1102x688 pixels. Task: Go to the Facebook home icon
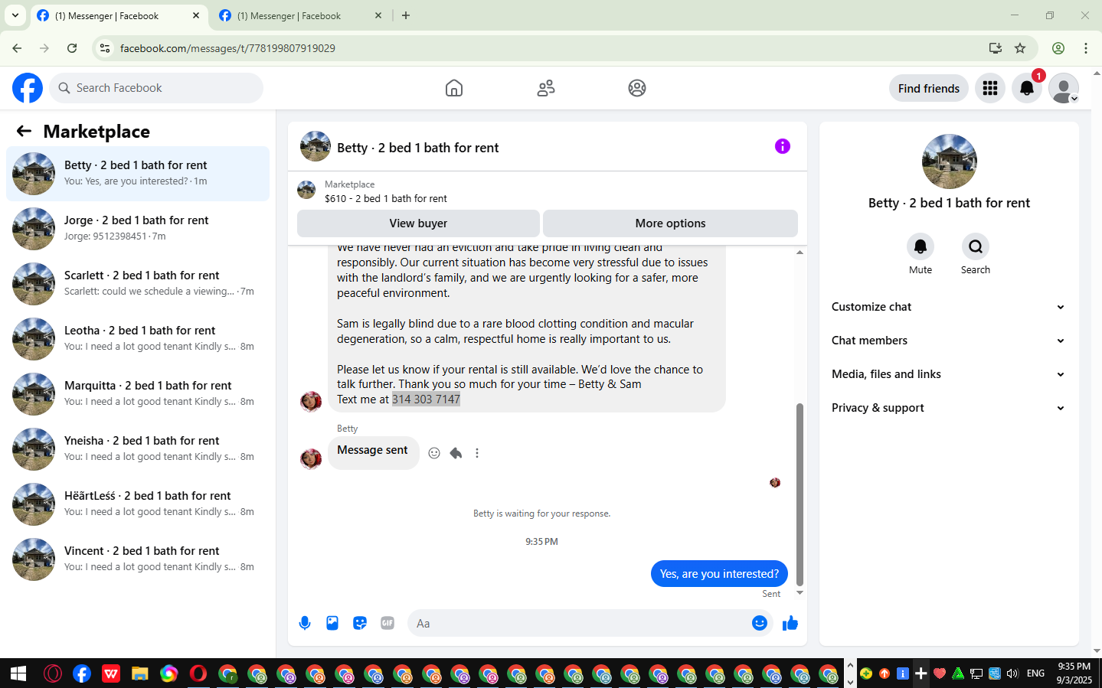tap(454, 88)
